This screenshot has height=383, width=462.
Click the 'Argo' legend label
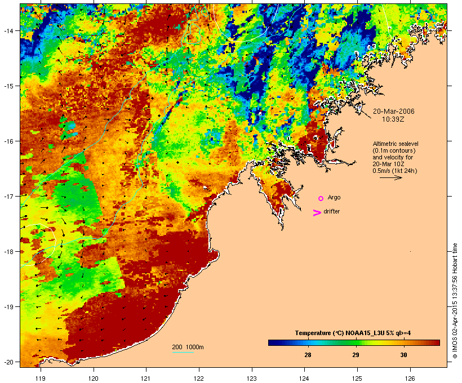(334, 197)
